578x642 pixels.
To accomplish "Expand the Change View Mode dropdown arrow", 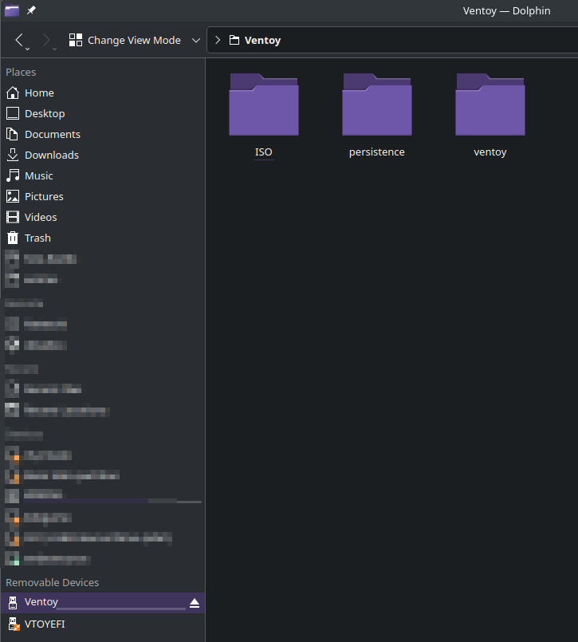I will coord(196,40).
